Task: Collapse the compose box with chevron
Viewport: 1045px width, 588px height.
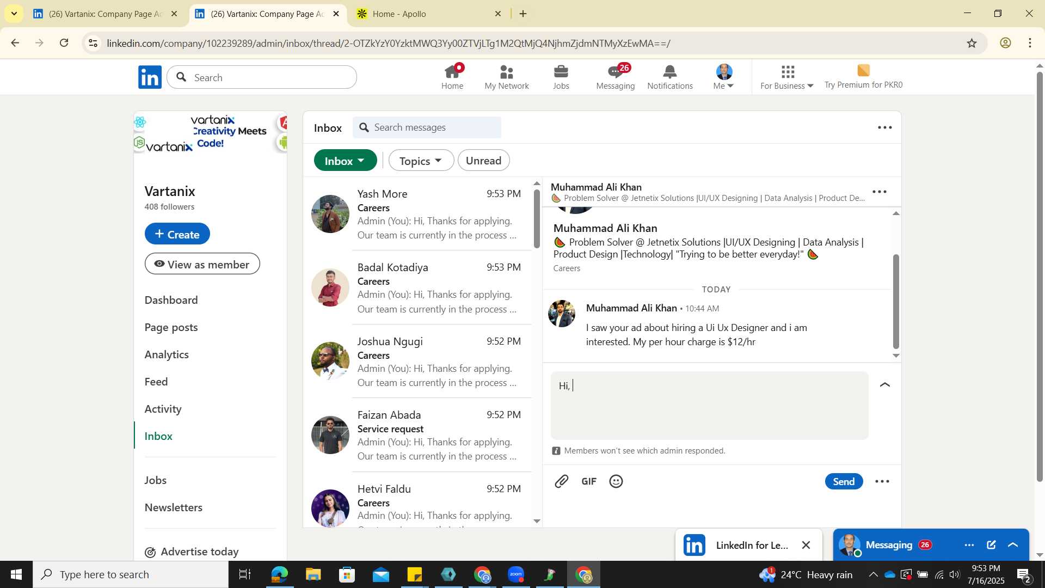Action: click(x=884, y=385)
